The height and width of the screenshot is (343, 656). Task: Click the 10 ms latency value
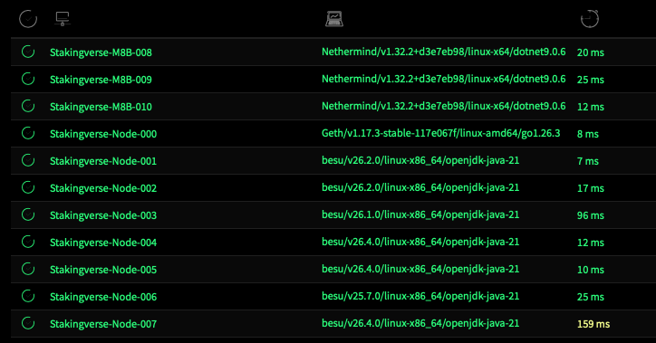591,270
